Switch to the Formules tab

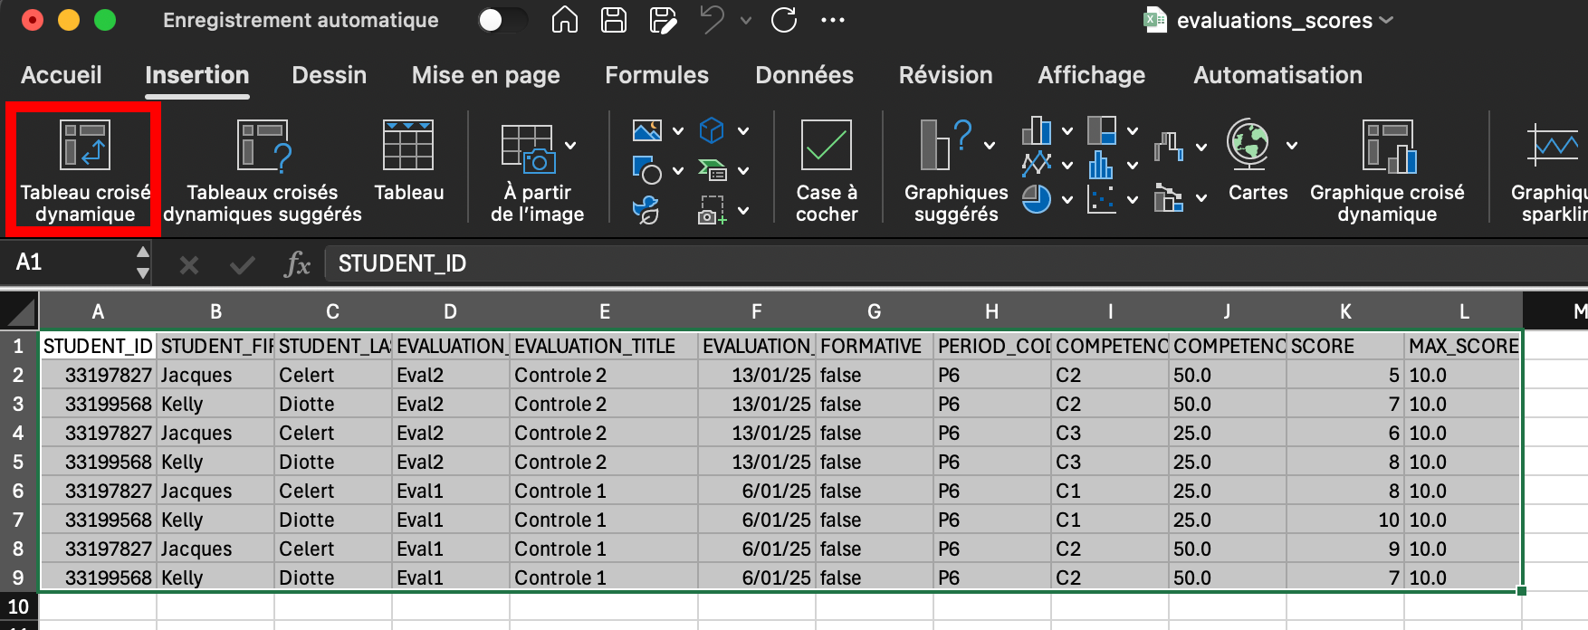(656, 75)
